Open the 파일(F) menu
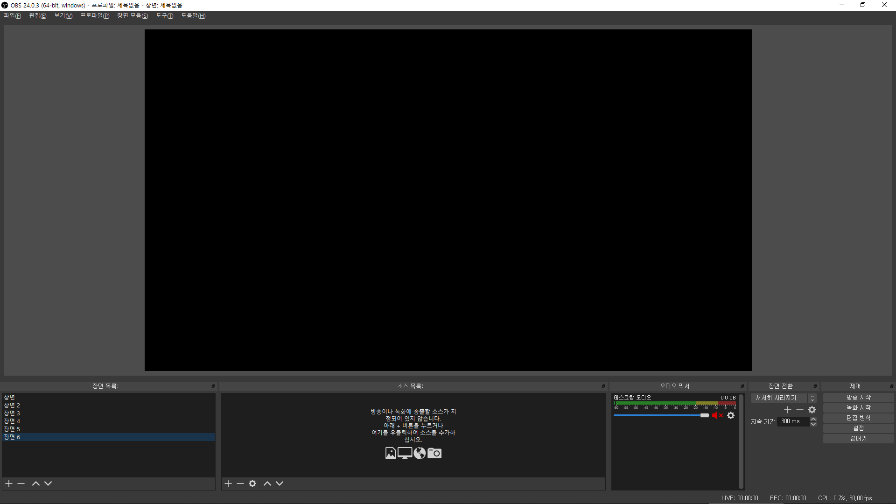Screen dimensions: 896x504 click(13, 16)
